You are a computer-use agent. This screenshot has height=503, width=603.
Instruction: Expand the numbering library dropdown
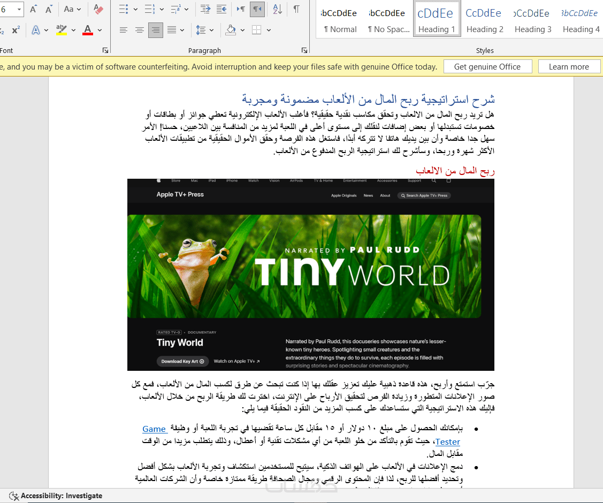tap(162, 9)
